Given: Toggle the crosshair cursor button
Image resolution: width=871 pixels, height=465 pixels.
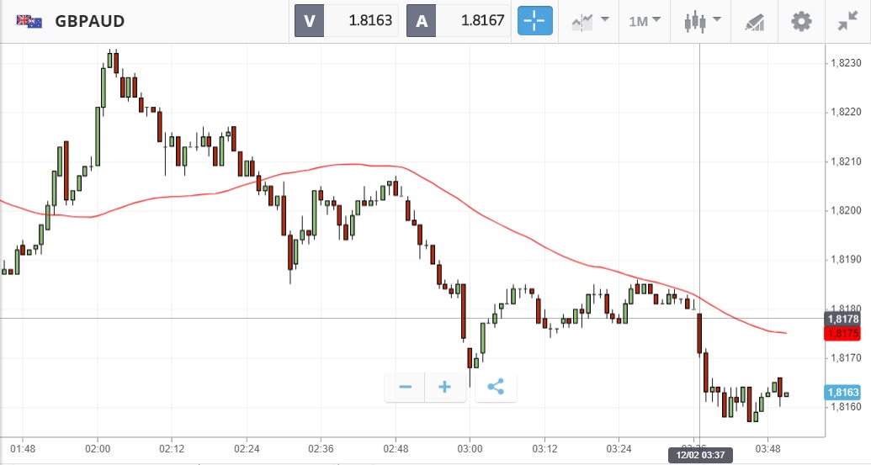Looking at the screenshot, I should (535, 21).
